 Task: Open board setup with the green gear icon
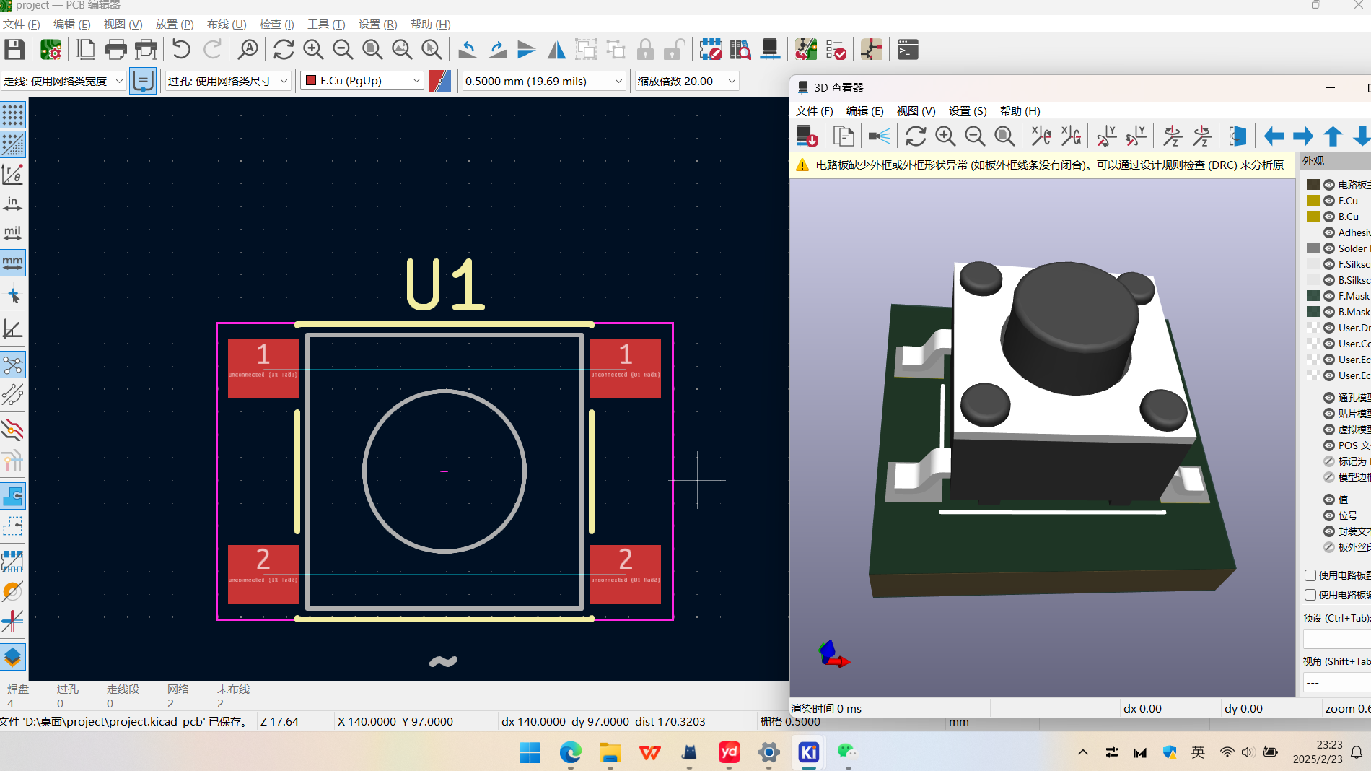[51, 50]
